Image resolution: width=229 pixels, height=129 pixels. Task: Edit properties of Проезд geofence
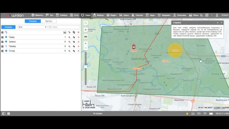[x=69, y=46]
